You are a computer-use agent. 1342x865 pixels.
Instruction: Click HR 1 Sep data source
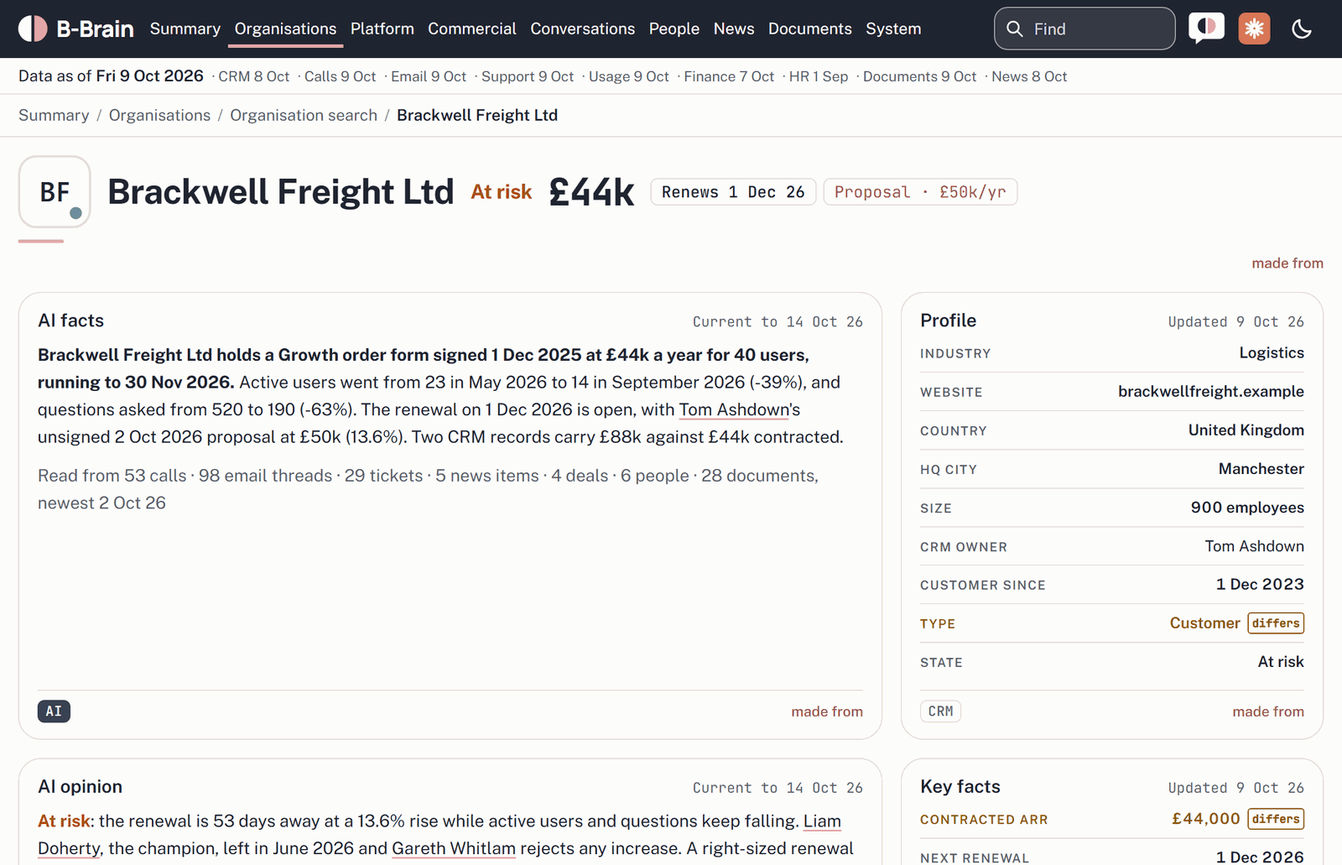pos(819,76)
